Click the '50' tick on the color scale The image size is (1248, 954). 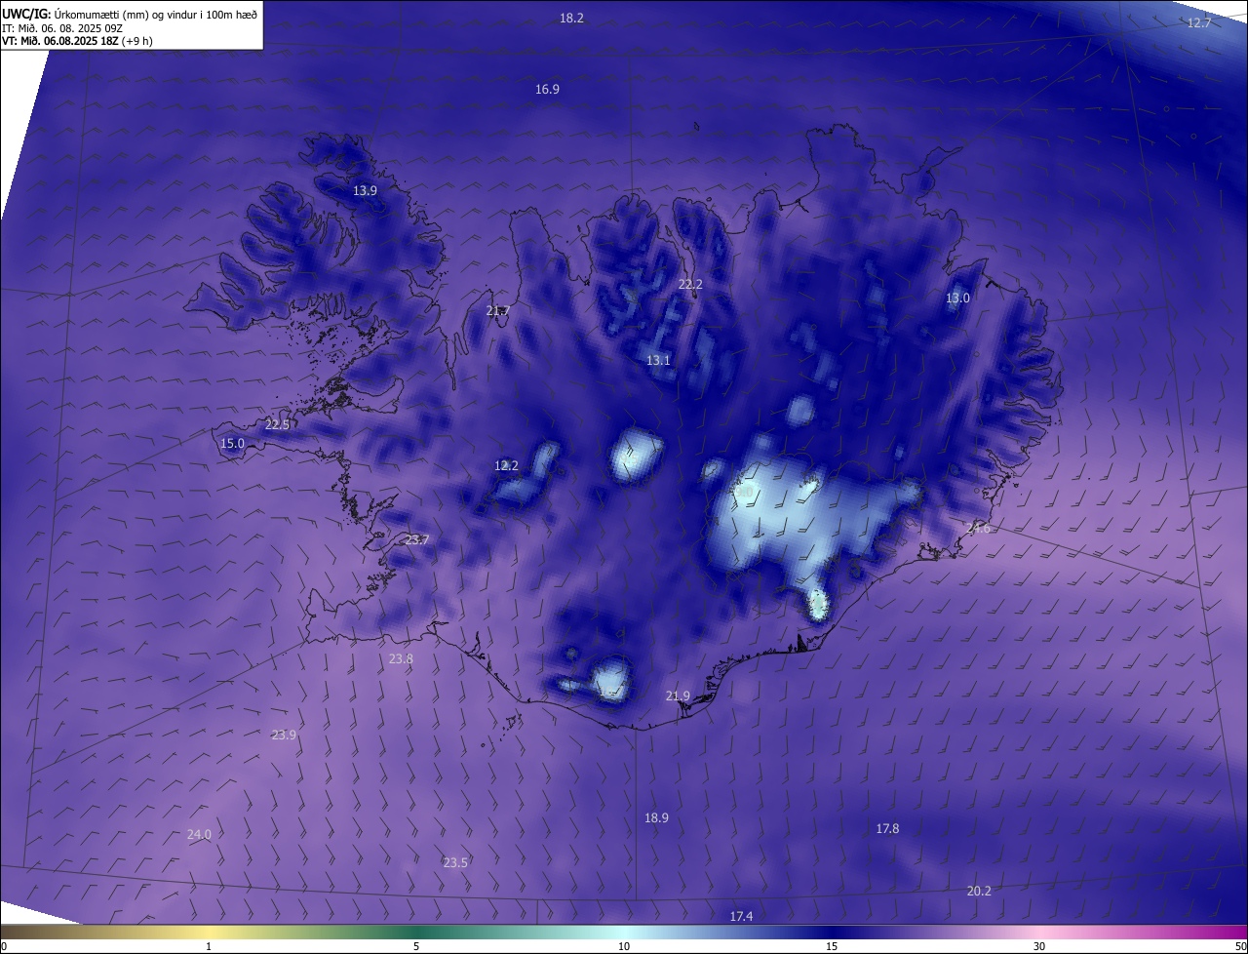tap(1239, 946)
